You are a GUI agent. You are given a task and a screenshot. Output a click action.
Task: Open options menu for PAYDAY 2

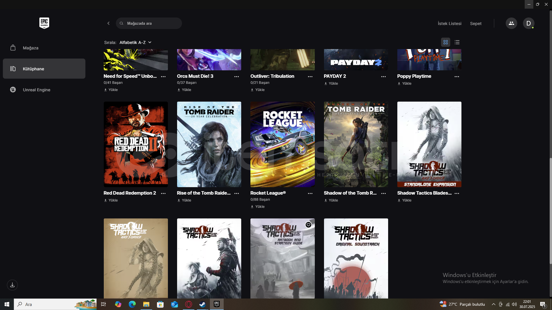(x=384, y=77)
